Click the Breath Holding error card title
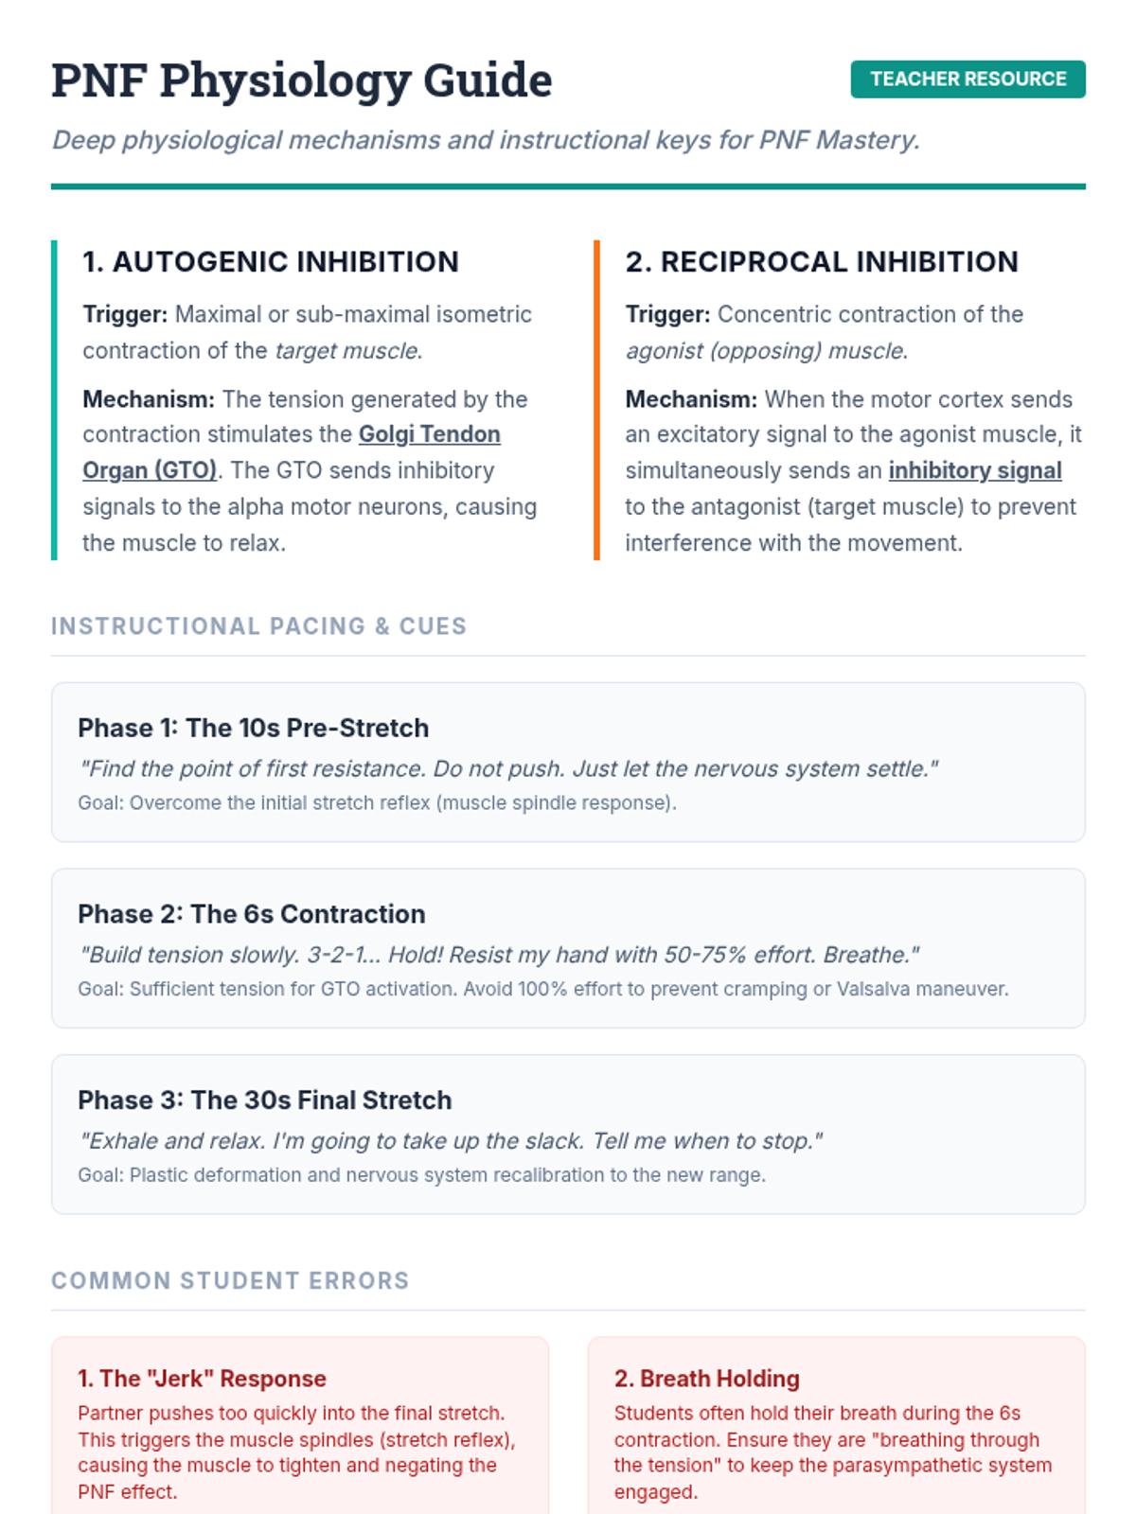This screenshot has width=1136, height=1514. coord(706,1379)
